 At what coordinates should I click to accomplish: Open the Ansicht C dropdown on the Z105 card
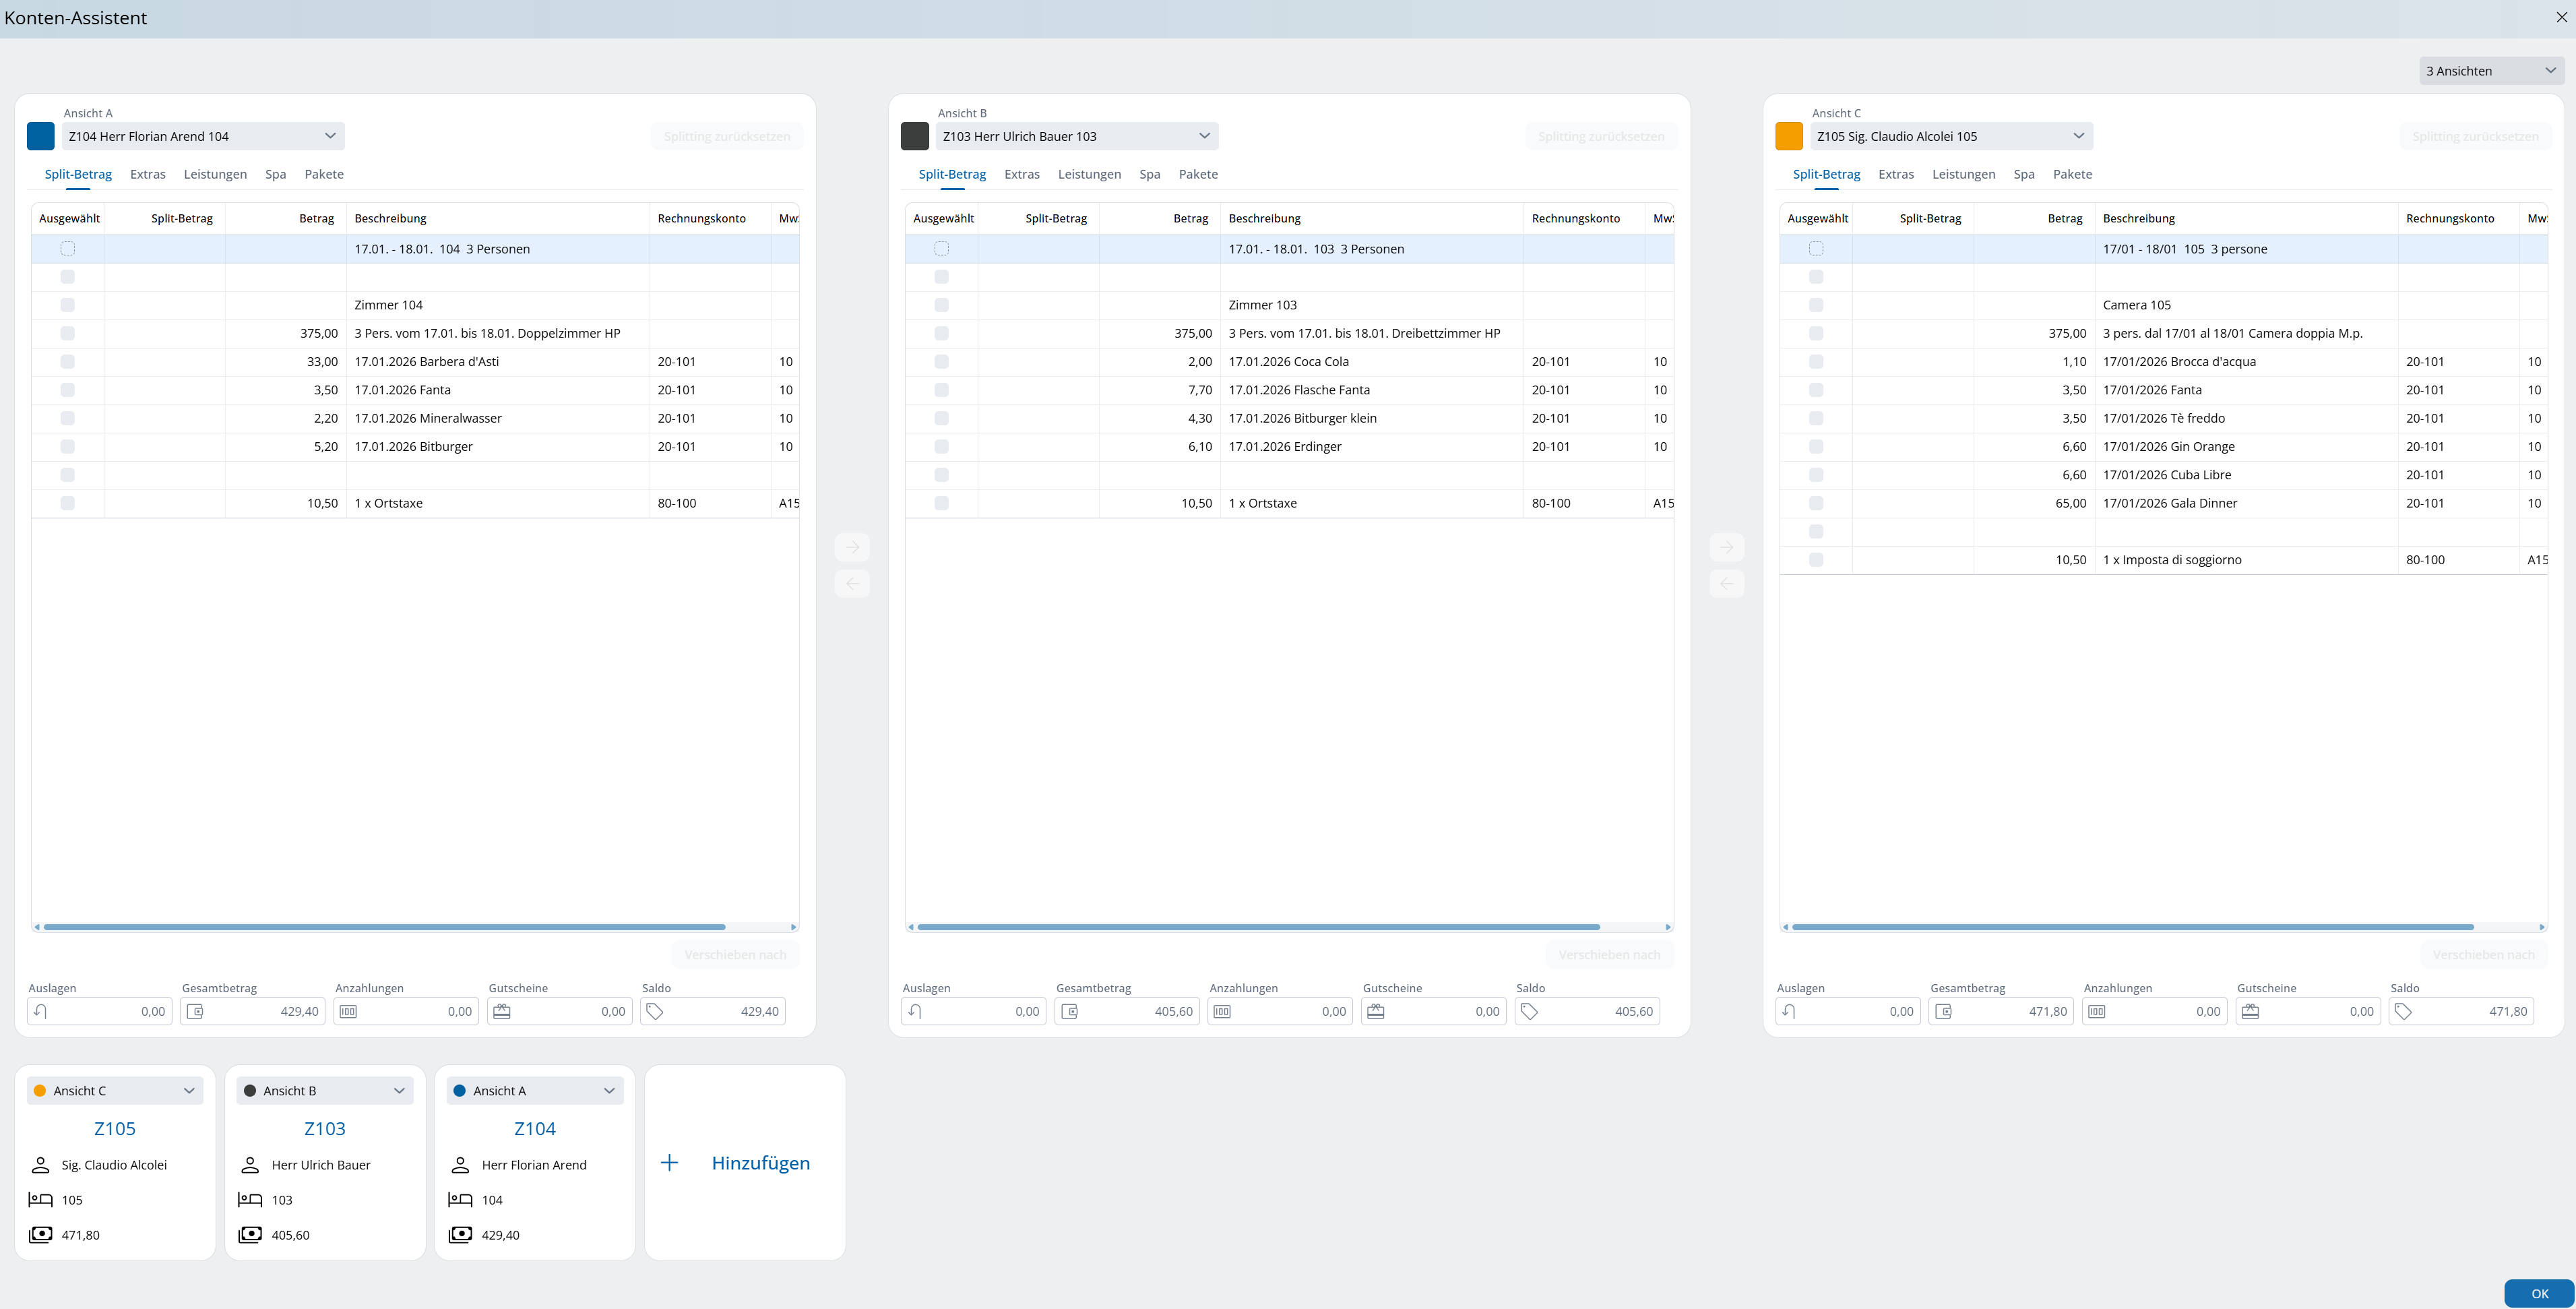point(115,1091)
